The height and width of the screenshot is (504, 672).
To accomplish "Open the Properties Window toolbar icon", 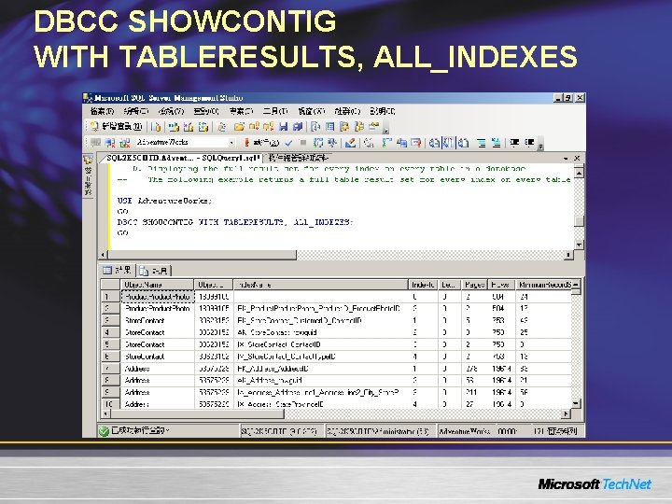I will coord(373,127).
